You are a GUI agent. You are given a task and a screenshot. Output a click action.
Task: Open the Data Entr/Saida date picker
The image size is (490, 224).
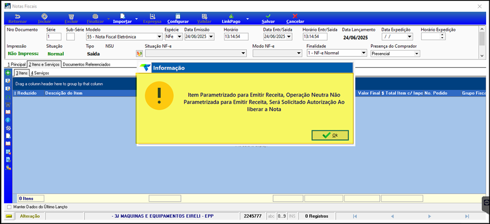[289, 37]
